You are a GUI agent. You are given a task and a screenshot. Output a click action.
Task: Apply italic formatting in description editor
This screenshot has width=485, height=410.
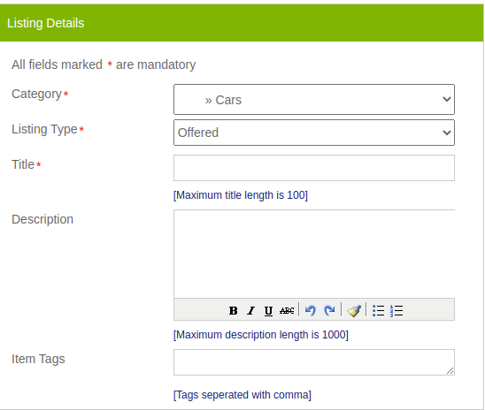[250, 310]
